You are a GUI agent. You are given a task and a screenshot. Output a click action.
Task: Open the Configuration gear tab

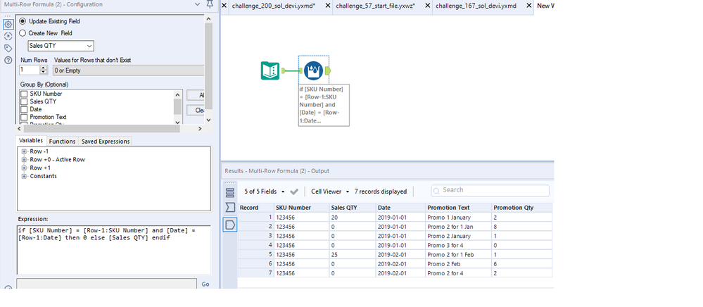coord(8,24)
